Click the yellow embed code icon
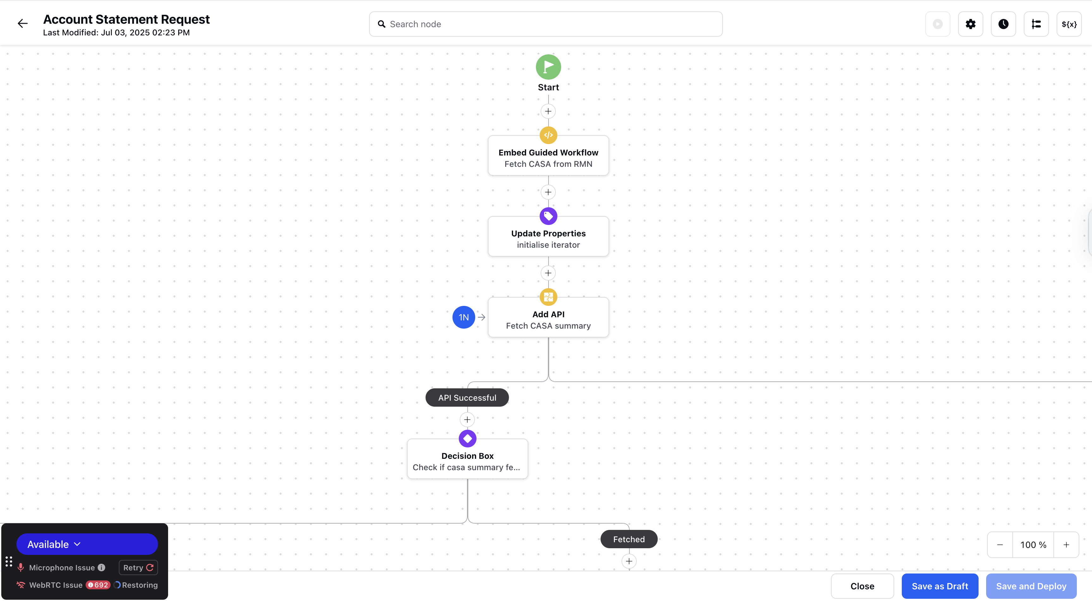 [548, 135]
